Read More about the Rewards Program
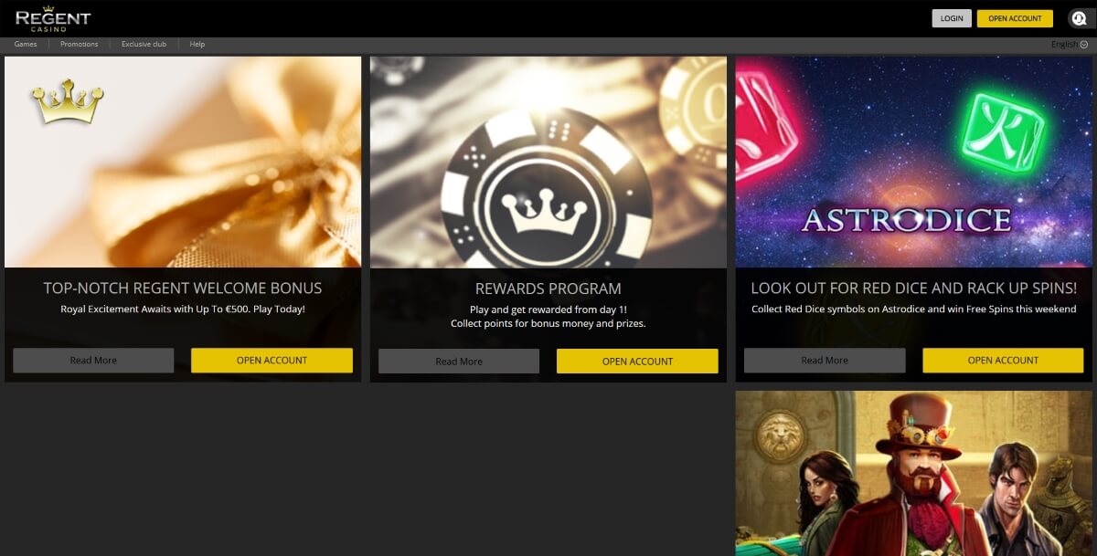Screen dimensions: 1097x556 pyautogui.click(x=459, y=361)
